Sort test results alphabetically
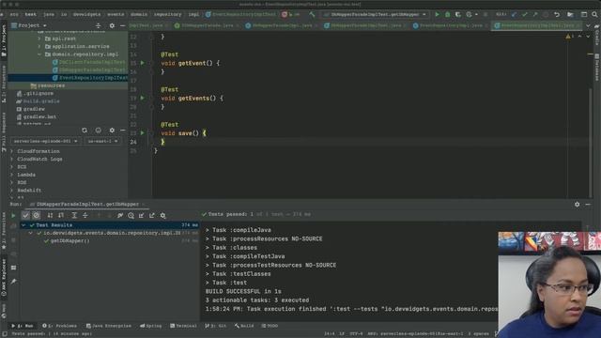601x338 pixels. 50,215
